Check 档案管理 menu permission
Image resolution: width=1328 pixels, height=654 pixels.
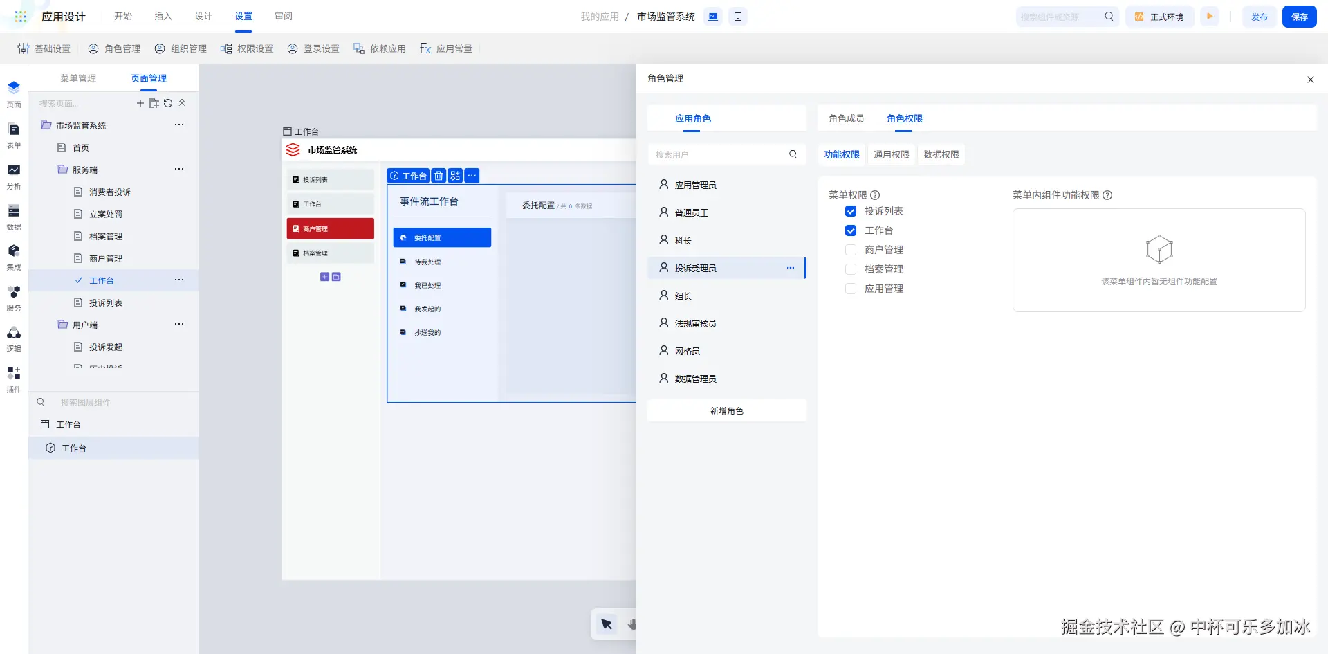click(x=851, y=269)
